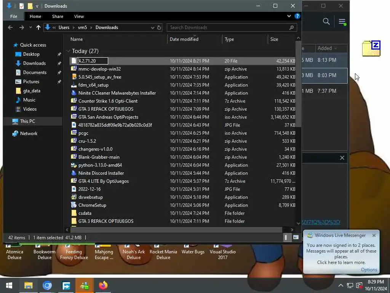
Task: Dismiss Windows Live Messenger notification
Action: tap(374, 235)
